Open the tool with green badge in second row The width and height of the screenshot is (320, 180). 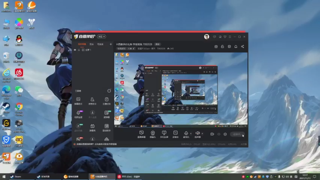pos(107,114)
